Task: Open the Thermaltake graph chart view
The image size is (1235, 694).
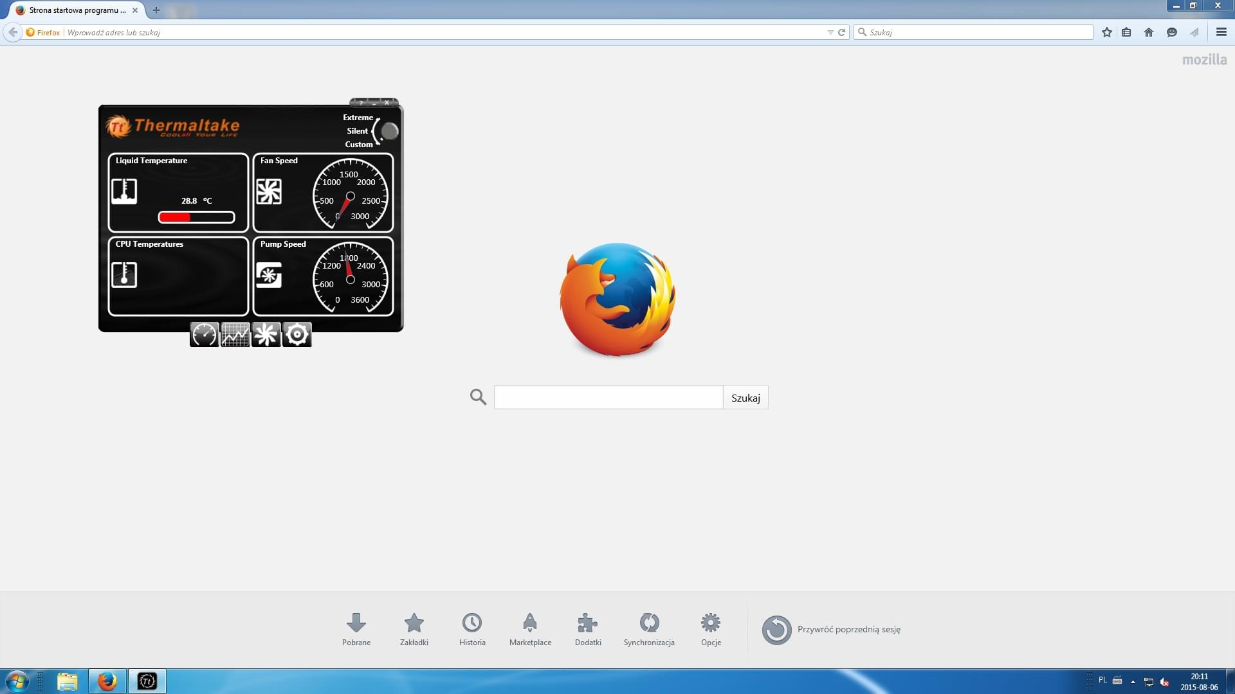Action: coord(235,335)
